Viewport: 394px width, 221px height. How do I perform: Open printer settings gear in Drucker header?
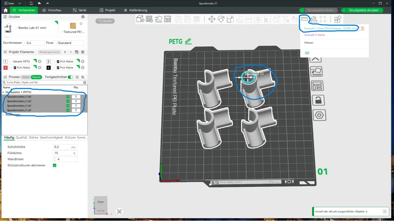point(83,17)
